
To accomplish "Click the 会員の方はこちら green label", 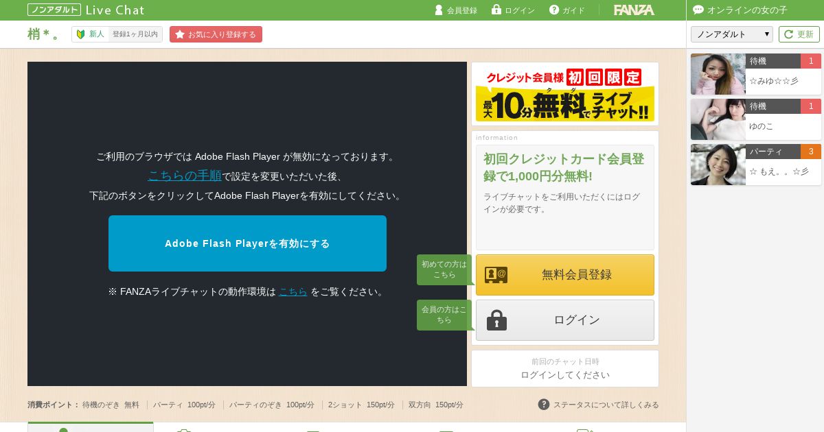I will (444, 315).
